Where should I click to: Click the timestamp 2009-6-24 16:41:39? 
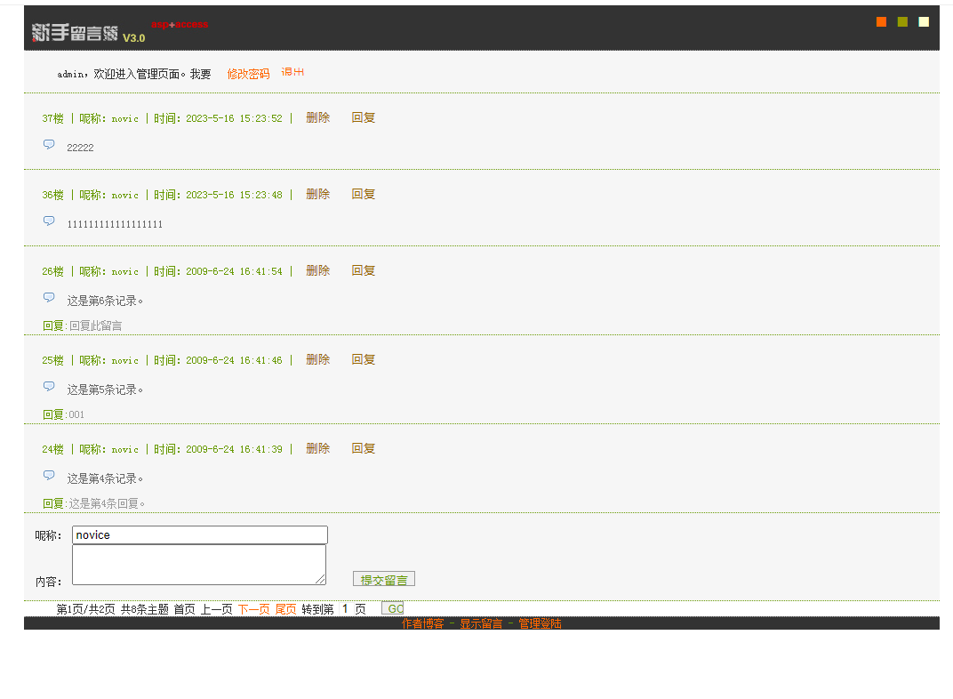(x=234, y=449)
